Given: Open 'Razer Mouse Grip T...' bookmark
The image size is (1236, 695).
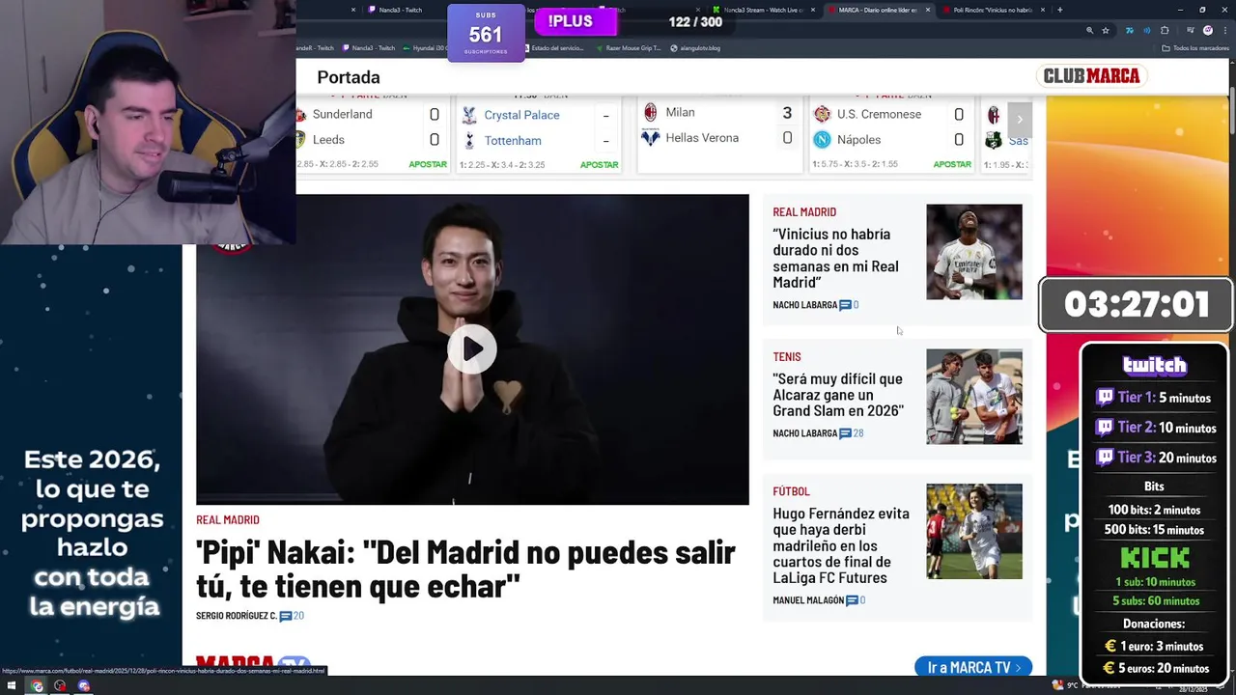Looking at the screenshot, I should 629,47.
